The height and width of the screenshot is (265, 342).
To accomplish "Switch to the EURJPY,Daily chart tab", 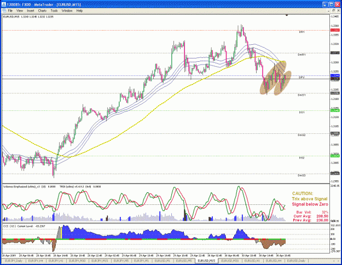I will 14,261.
